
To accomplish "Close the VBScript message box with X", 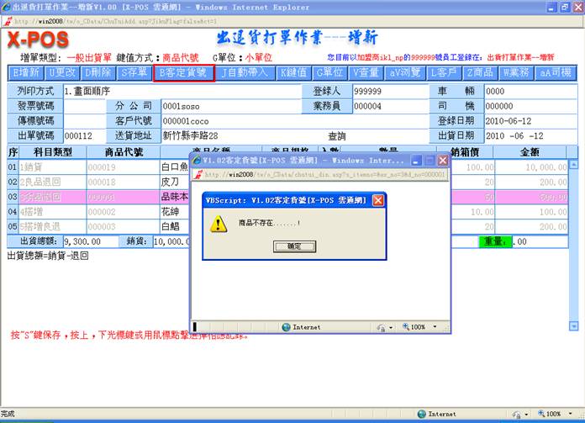I will (378, 200).
